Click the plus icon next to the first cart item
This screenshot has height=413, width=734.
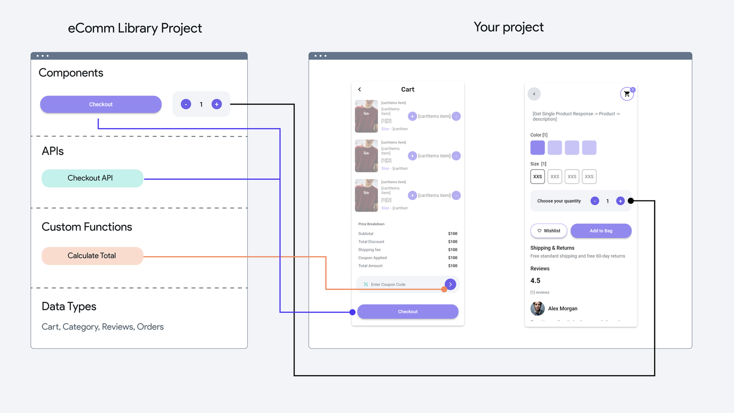point(412,116)
